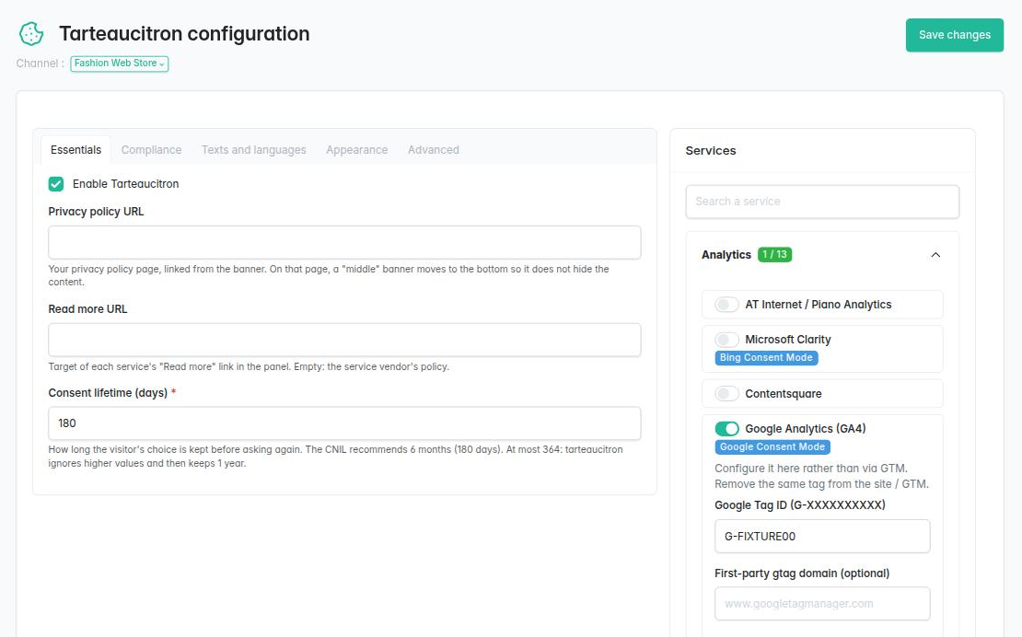Go to Texts and languages tab

coord(253,150)
